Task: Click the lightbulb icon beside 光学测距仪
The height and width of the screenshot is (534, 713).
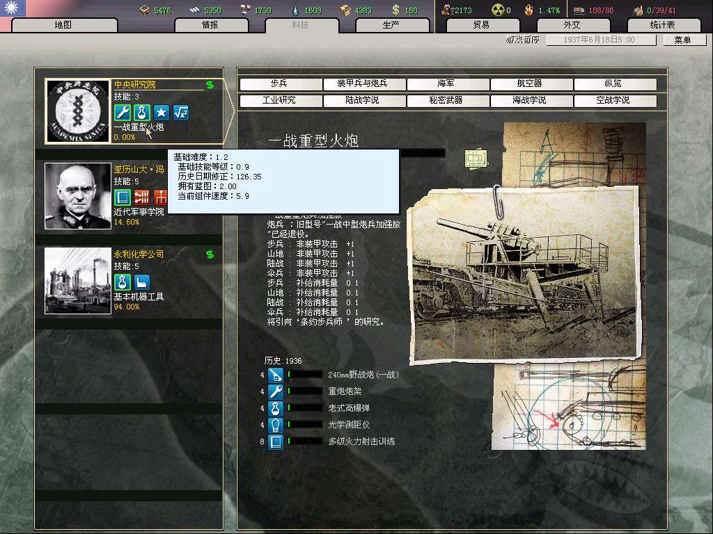Action: 276,425
